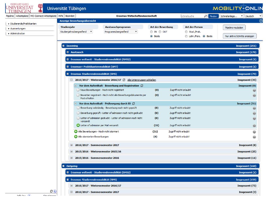Screen dimensions: 266x200
Task: Click the magnifier icon in Schnellsuche field
Action: click(205, 16)
